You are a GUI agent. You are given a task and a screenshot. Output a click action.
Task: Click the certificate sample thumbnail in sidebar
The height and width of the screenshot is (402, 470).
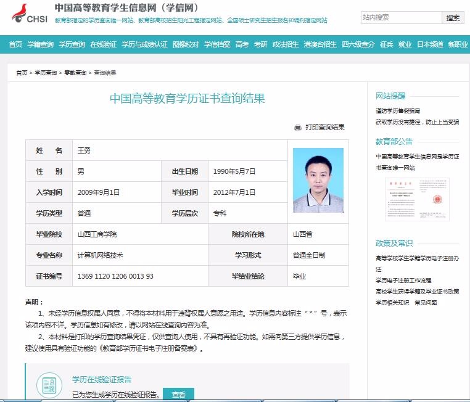pyautogui.click(x=417, y=199)
